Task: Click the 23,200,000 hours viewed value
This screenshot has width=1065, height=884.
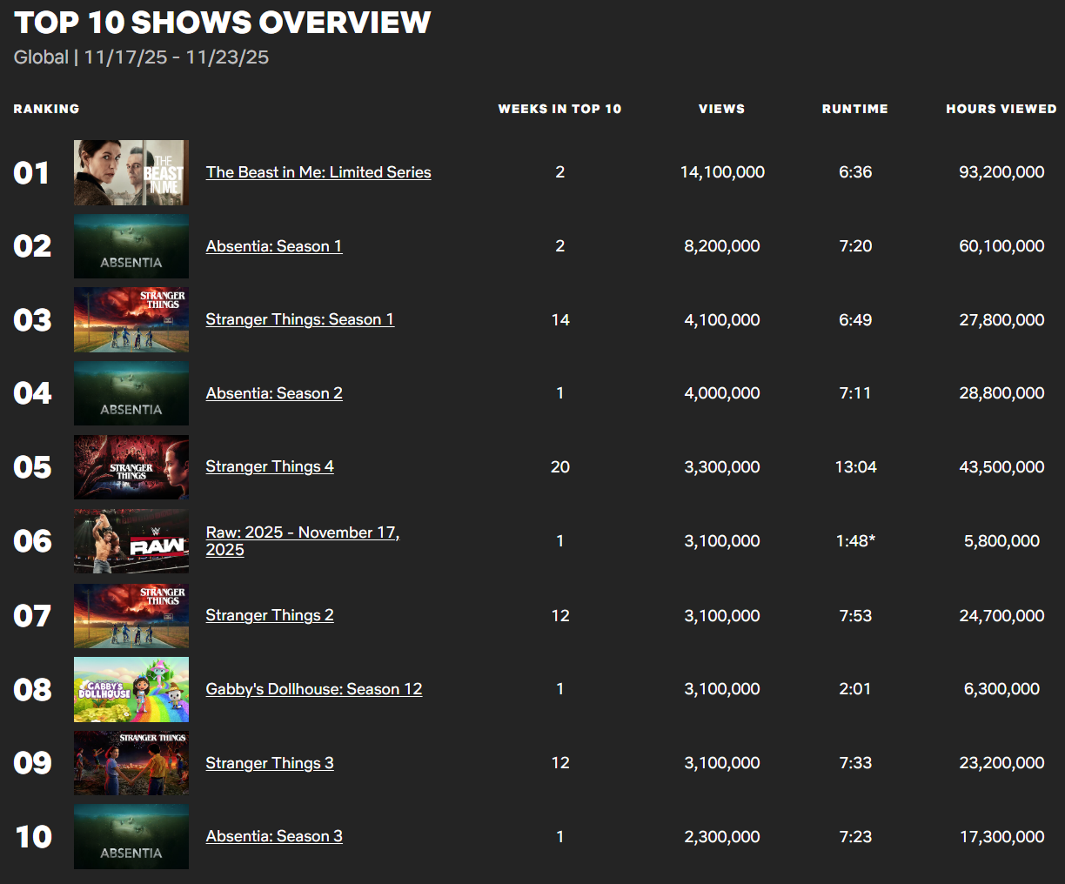Action: click(1001, 763)
